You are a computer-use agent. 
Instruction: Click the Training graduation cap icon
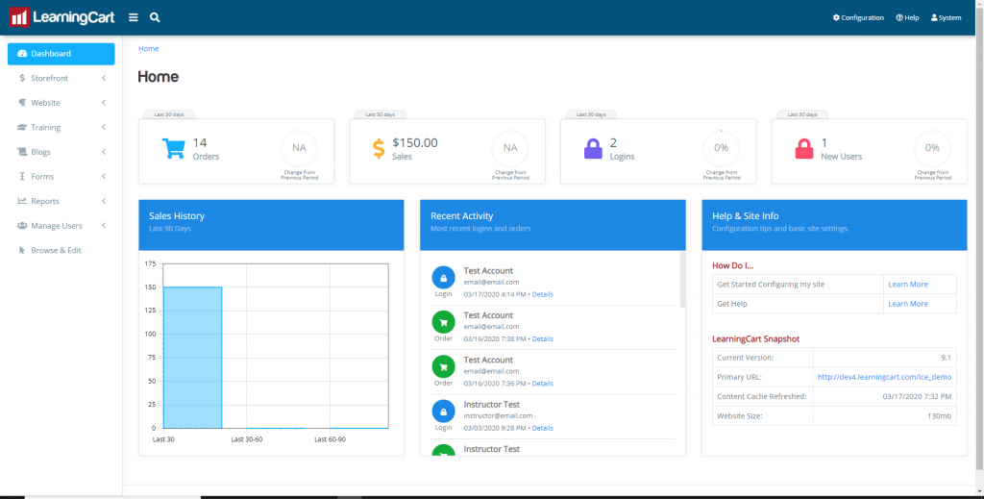(22, 127)
